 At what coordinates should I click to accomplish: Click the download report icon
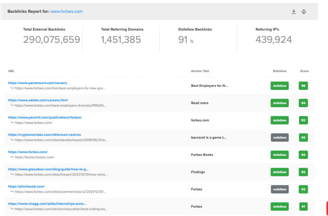293,12
